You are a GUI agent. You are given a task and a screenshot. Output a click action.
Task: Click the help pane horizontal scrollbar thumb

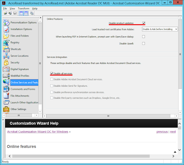tap(81, 156)
